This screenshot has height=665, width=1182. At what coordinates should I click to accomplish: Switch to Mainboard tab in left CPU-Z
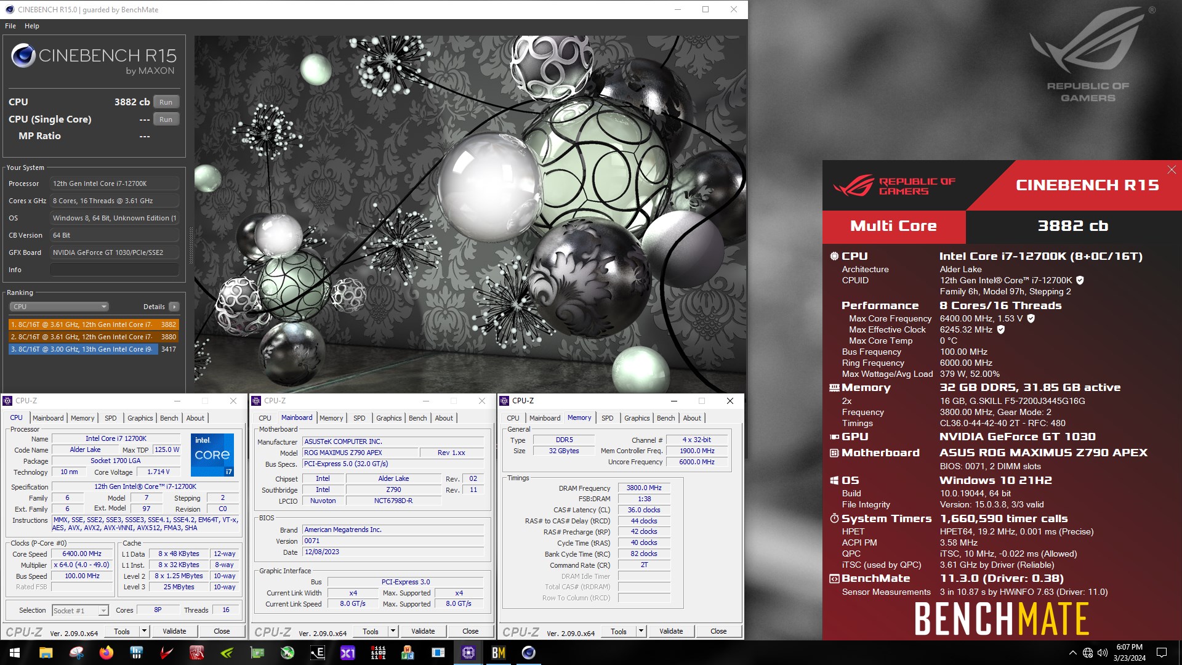pos(48,418)
